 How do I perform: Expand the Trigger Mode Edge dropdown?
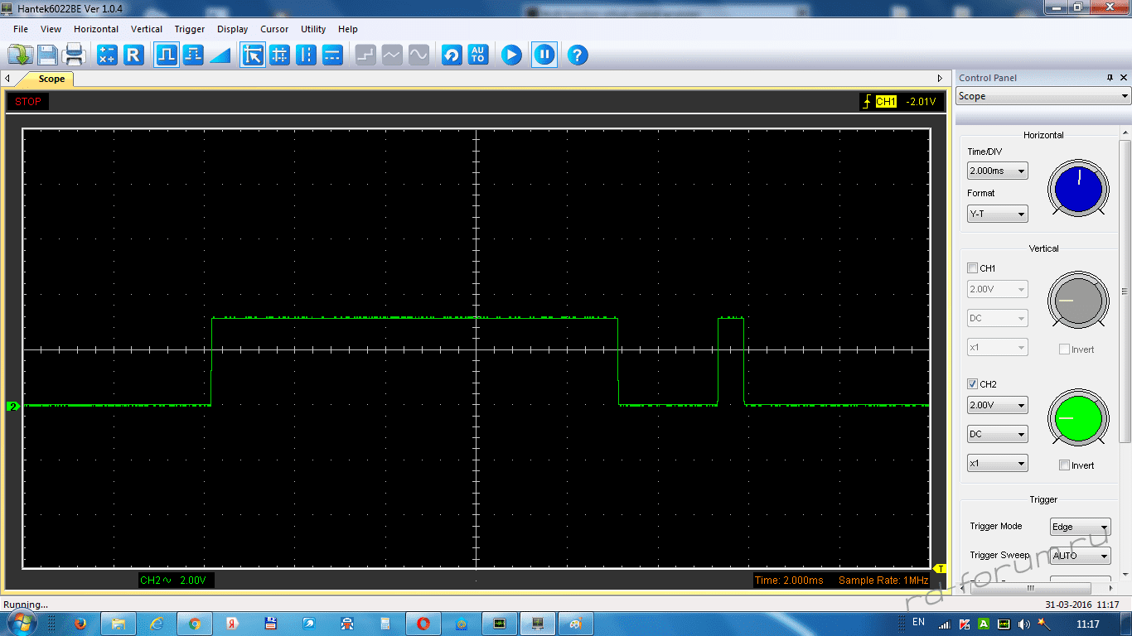tap(1080, 528)
